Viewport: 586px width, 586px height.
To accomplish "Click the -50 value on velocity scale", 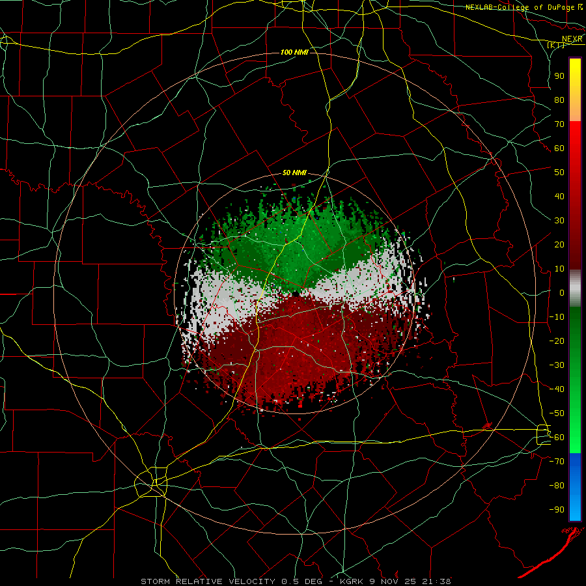I will point(557,413).
